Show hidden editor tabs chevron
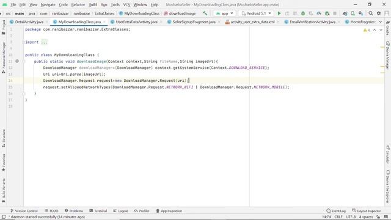391x220 pixels. pyautogui.click(x=381, y=22)
